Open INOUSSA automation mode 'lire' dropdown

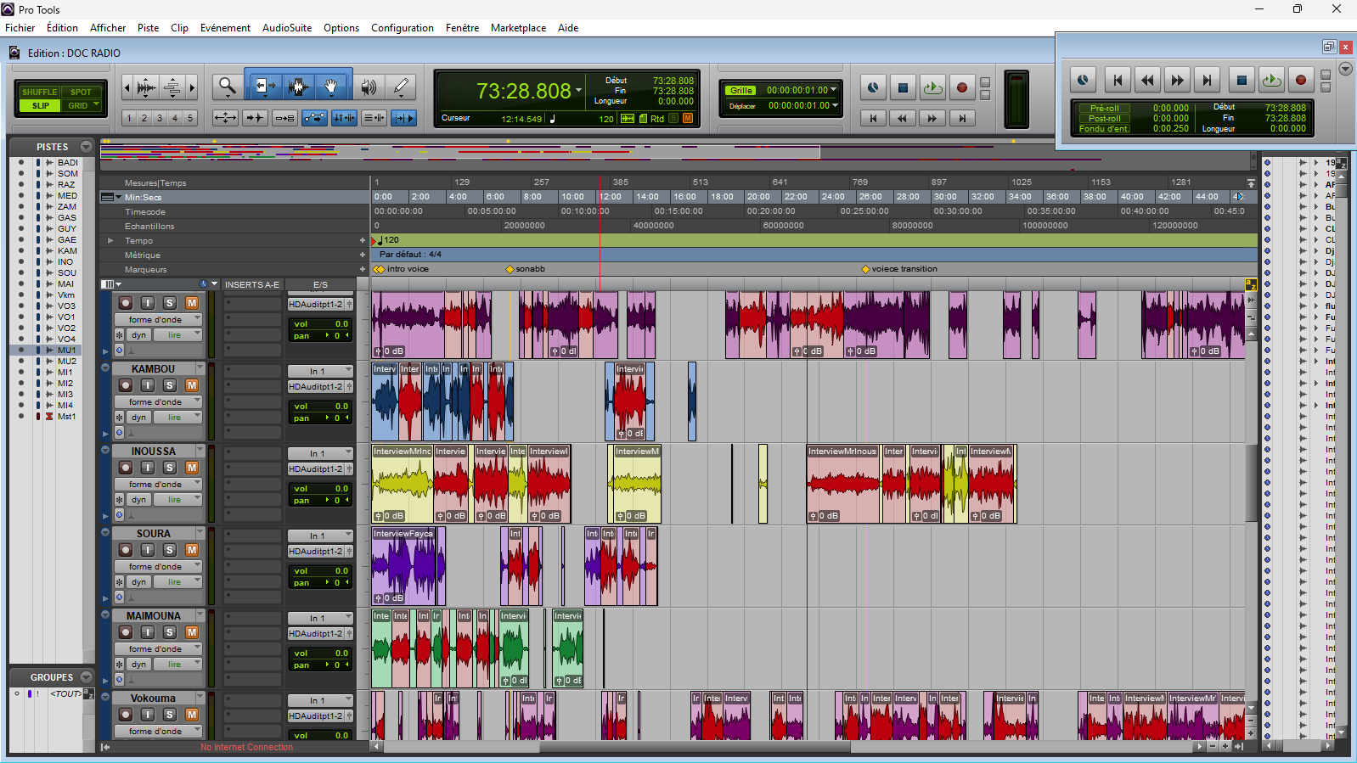(178, 500)
